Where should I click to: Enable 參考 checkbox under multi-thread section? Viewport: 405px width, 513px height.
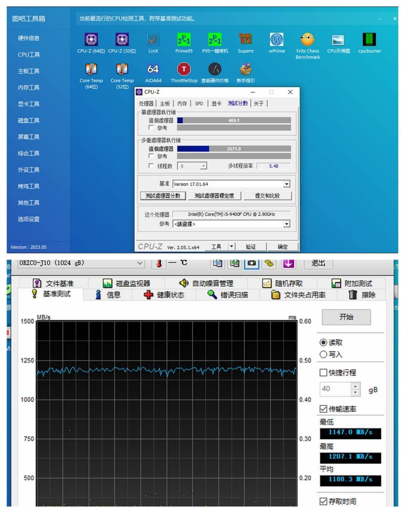pos(151,156)
